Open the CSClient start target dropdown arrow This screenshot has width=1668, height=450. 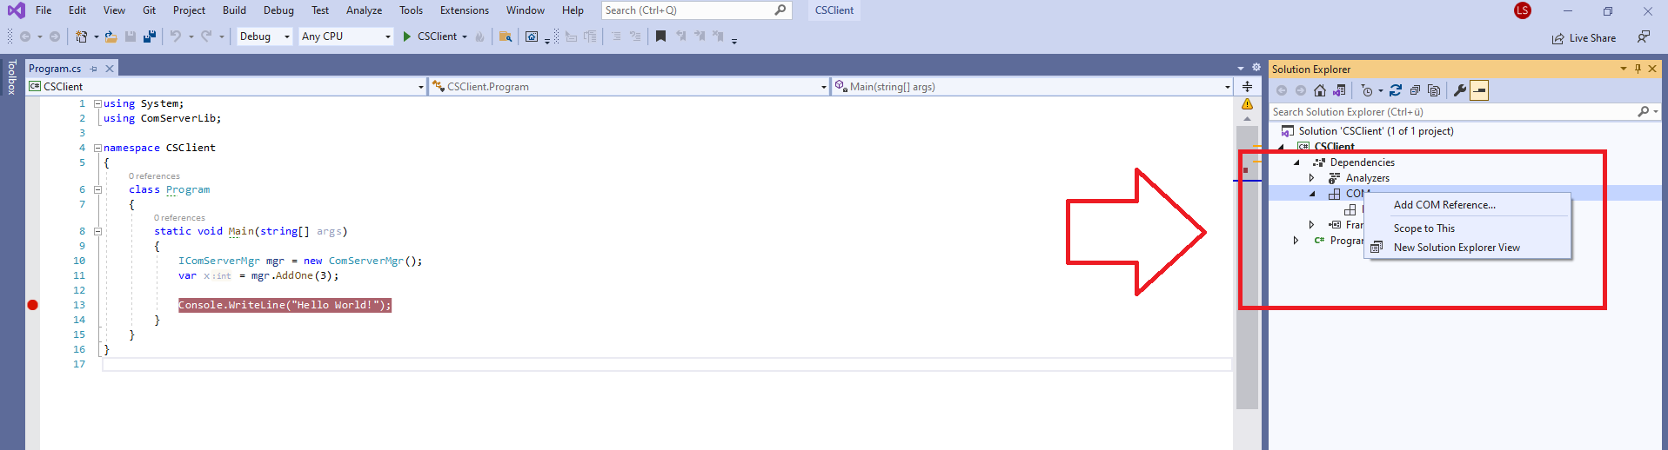pyautogui.click(x=465, y=36)
